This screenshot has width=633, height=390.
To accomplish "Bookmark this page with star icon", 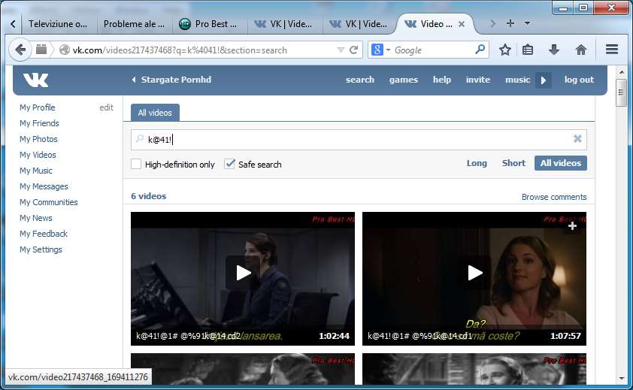I will tap(505, 50).
